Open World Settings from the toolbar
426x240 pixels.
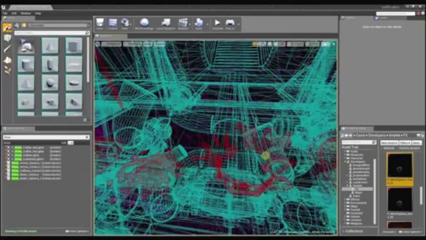tap(144, 24)
